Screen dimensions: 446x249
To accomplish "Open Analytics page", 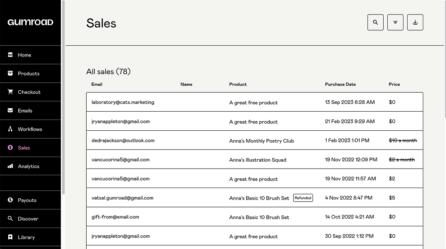I will coord(31,166).
